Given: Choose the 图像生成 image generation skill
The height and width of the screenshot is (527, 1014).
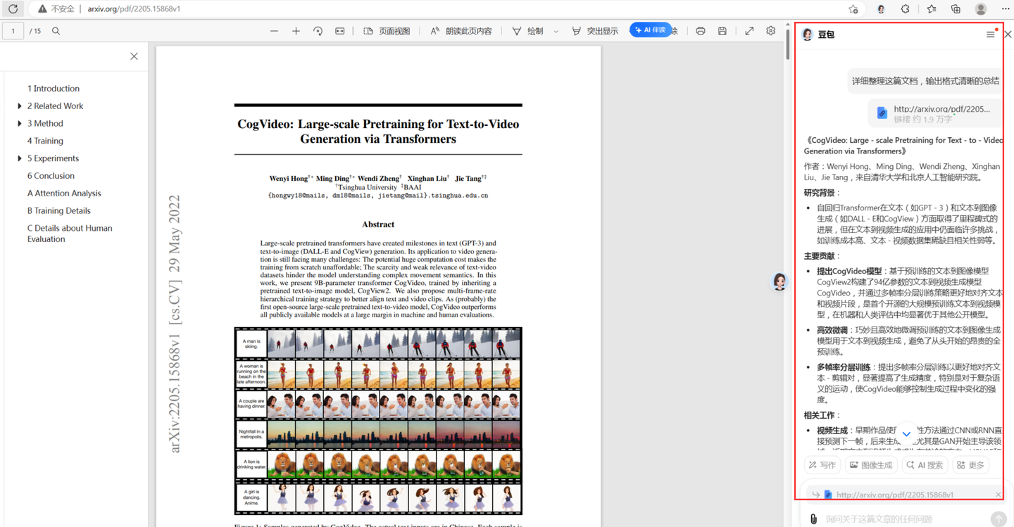Looking at the screenshot, I should (x=871, y=465).
